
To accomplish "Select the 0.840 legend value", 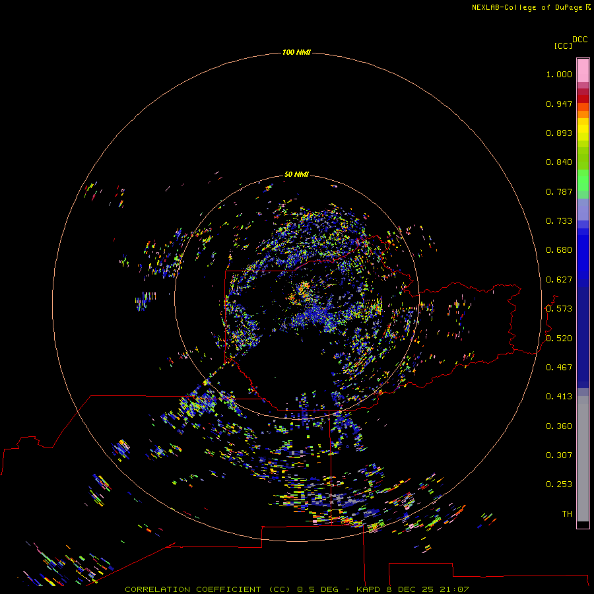I will pos(559,162).
